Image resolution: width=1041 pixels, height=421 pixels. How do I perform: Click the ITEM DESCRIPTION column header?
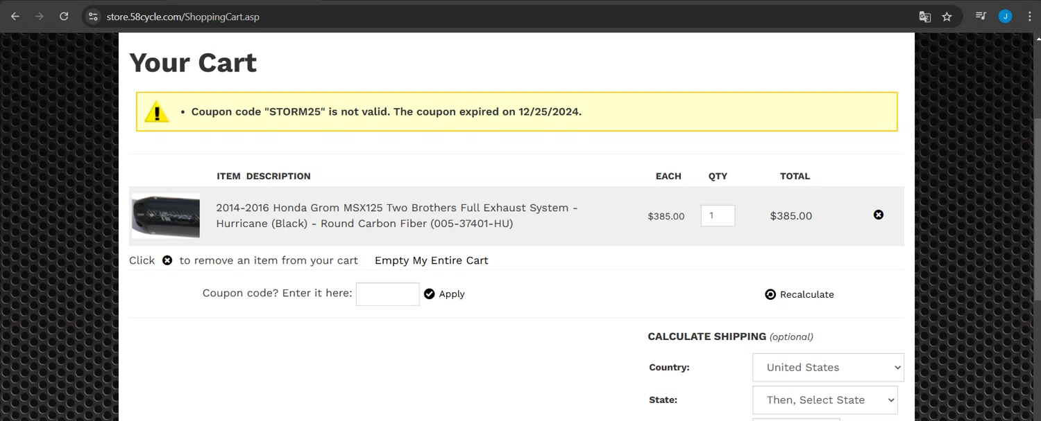click(x=264, y=176)
